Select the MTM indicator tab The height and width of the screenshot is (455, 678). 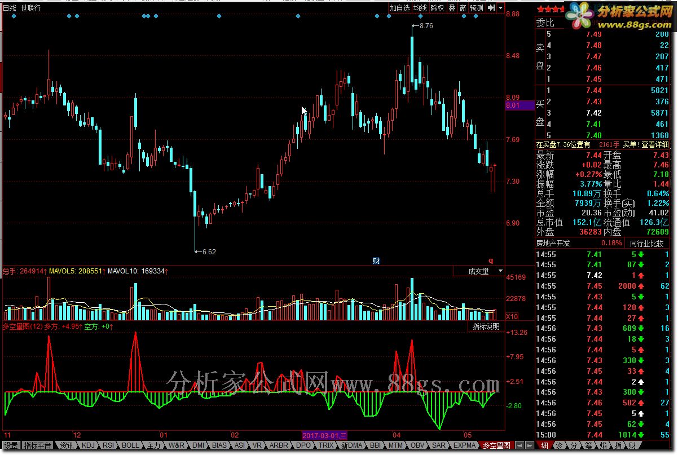pyautogui.click(x=396, y=445)
